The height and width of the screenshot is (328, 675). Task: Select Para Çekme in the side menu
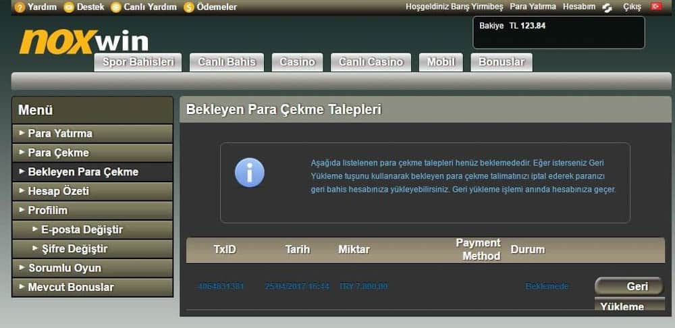(x=92, y=153)
